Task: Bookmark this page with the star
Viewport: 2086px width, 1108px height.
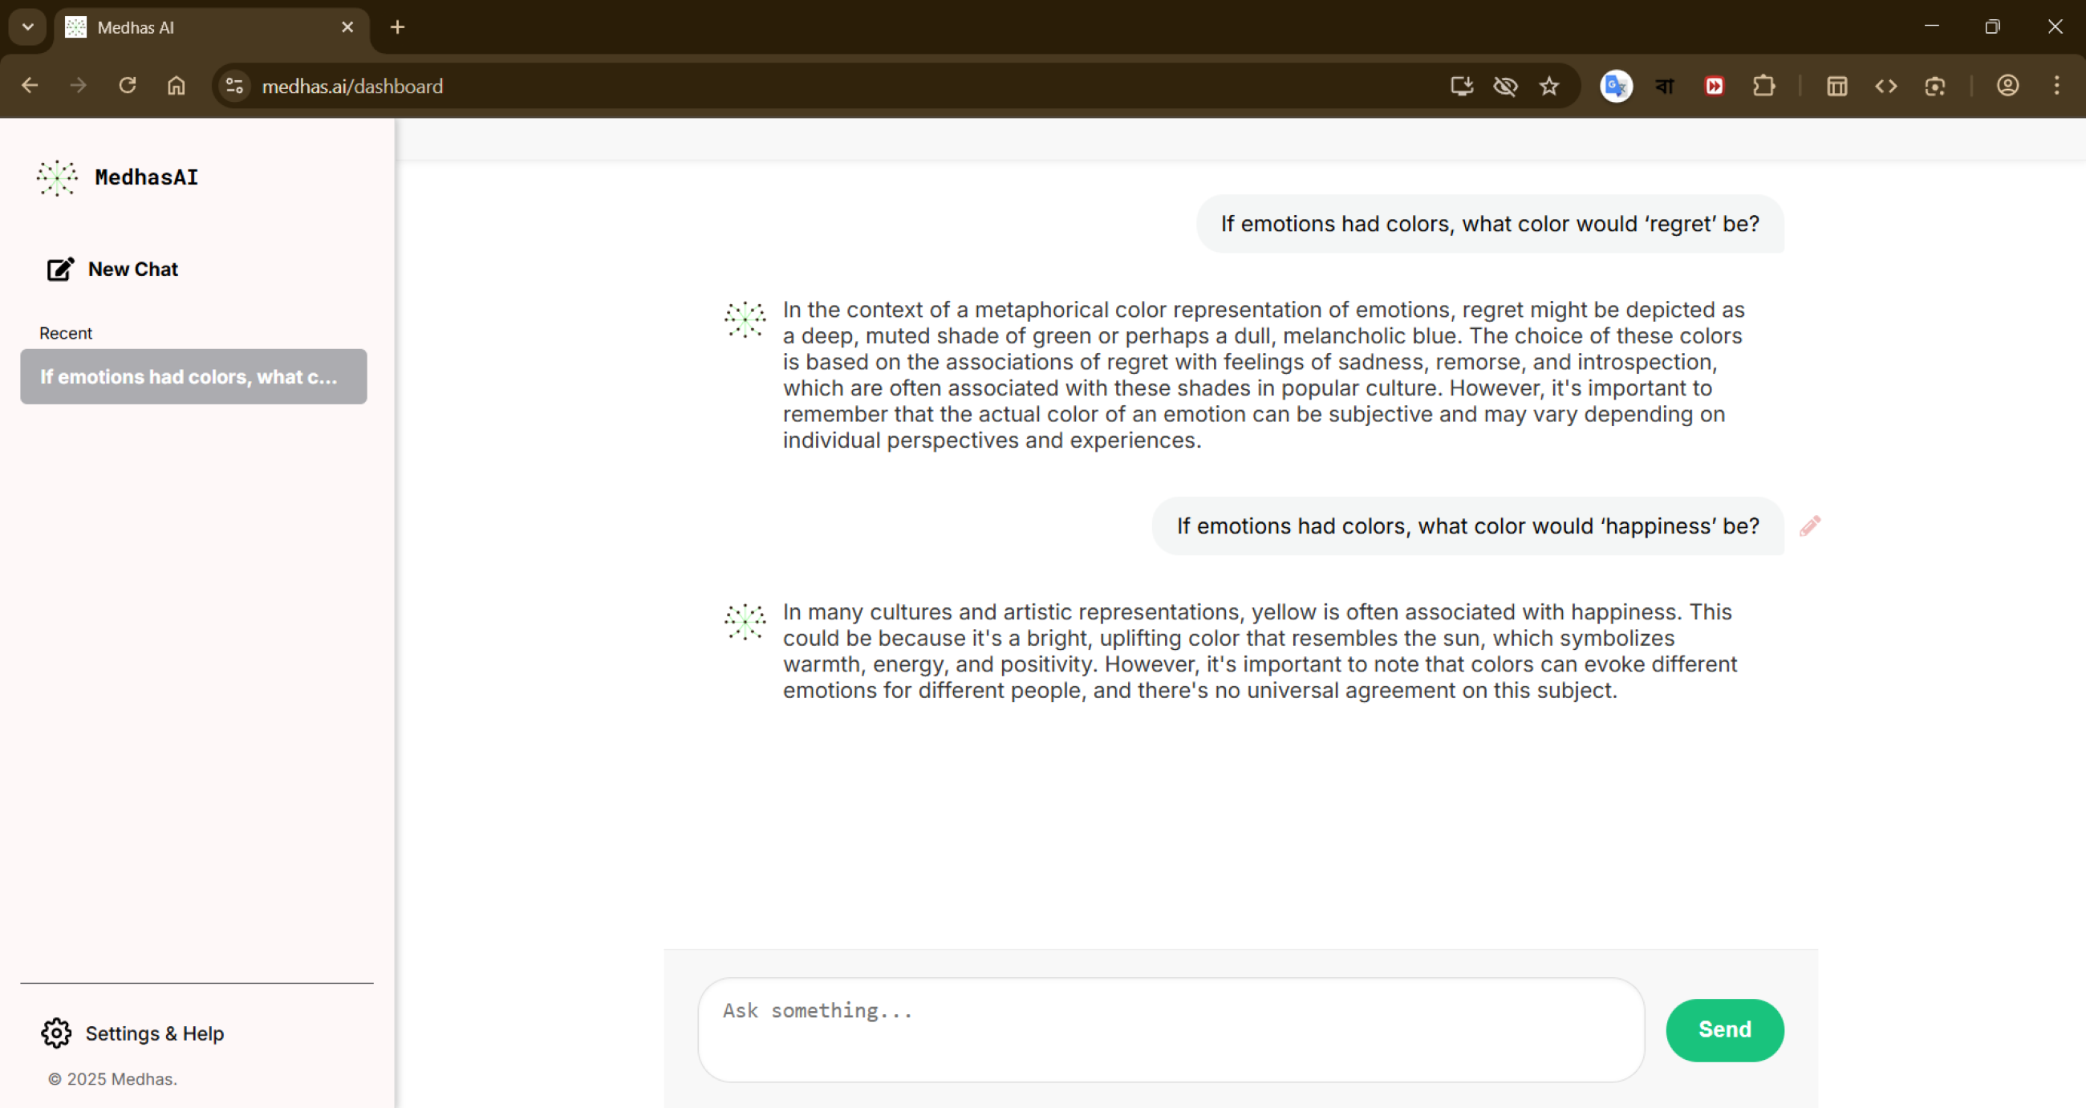Action: click(1549, 86)
